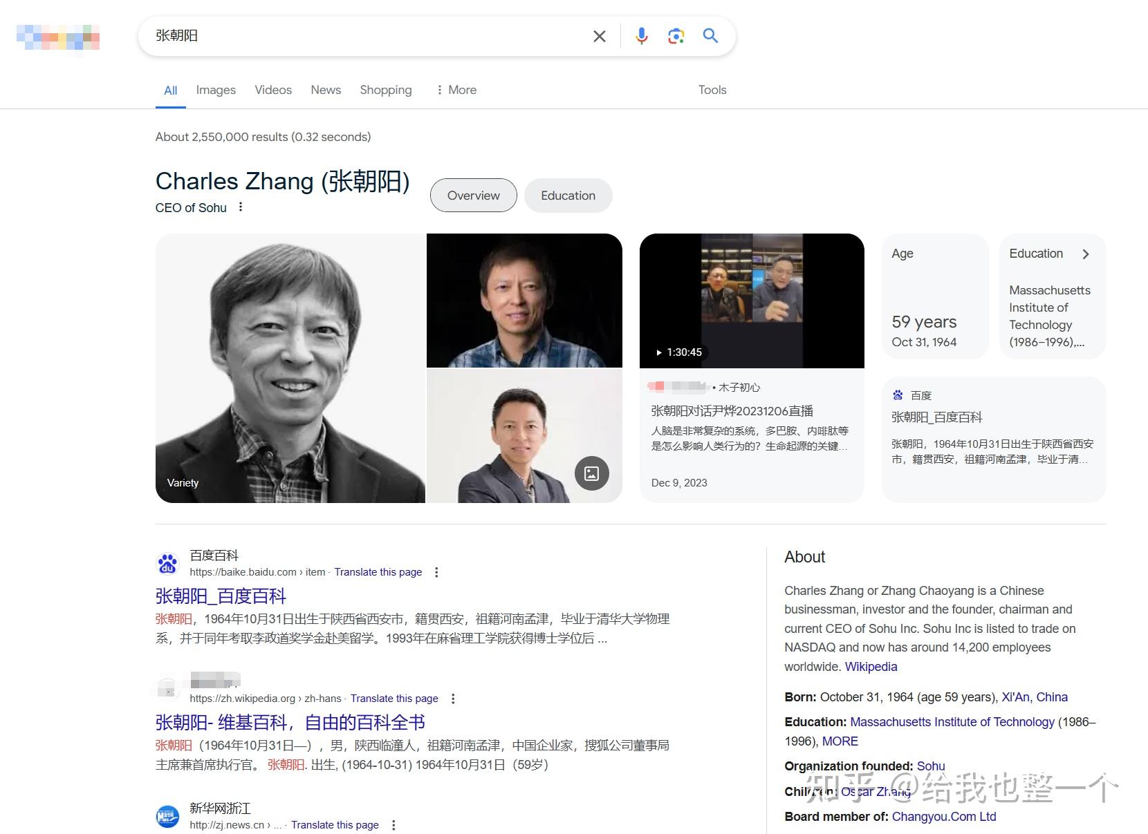Open video titled 张朝阳对话尹烨20231206直播
This screenshot has width=1148, height=834.
click(x=732, y=411)
